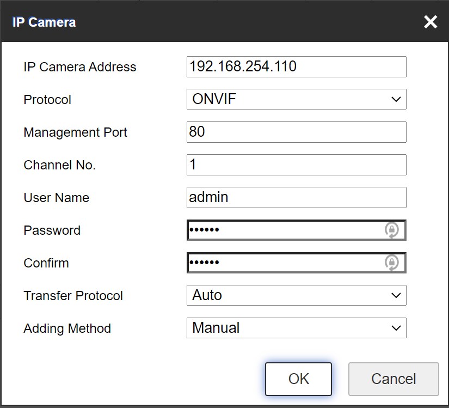Click the 'IP Camera' dialog title text
Viewport: 449px width, 408px height.
pyautogui.click(x=44, y=22)
